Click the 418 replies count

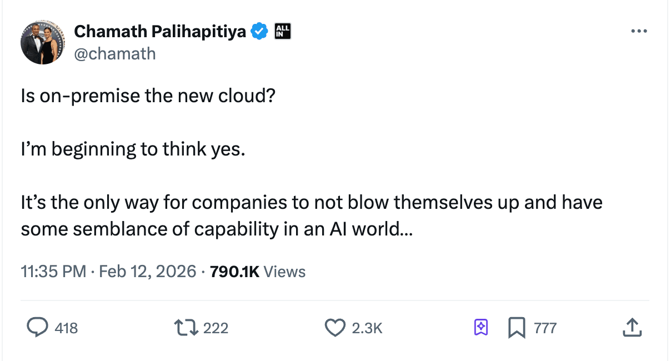pyautogui.click(x=67, y=328)
